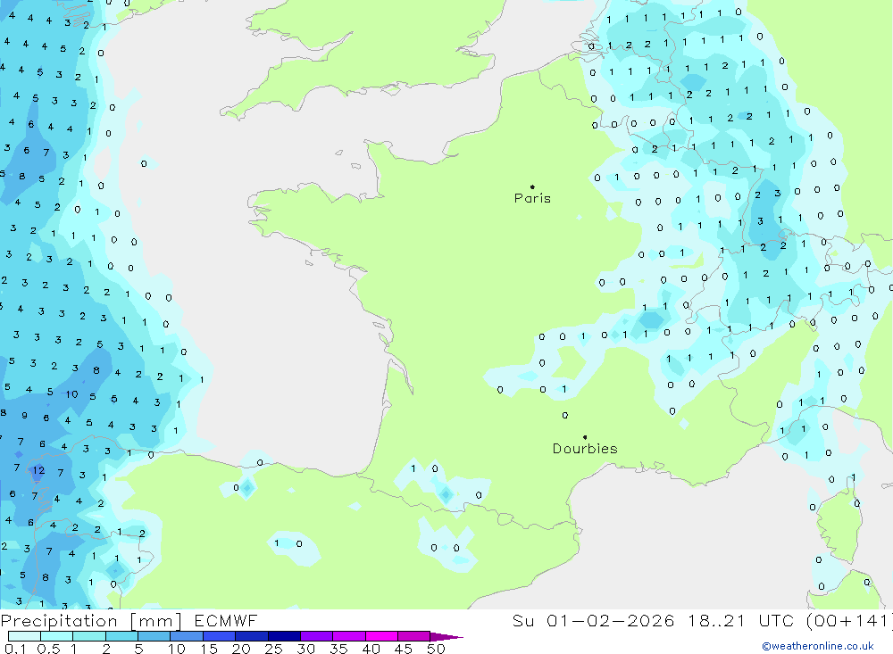Click the Dourbies city label

pos(585,449)
